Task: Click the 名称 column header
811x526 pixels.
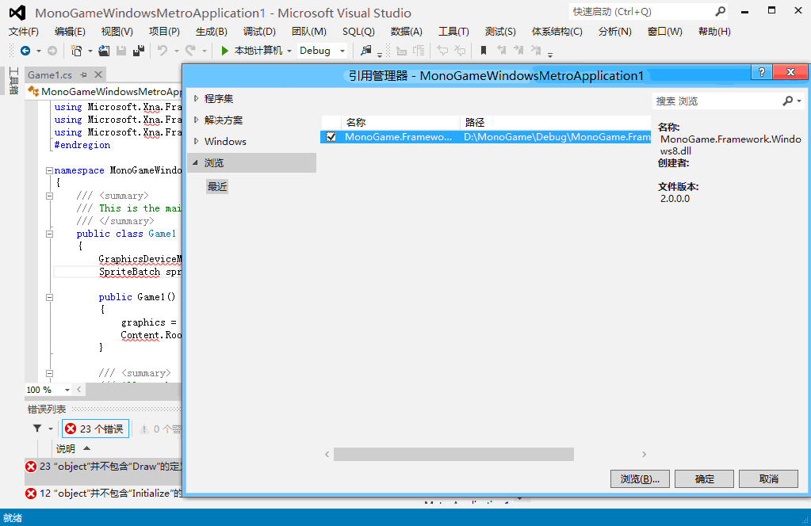Action: [x=400, y=123]
